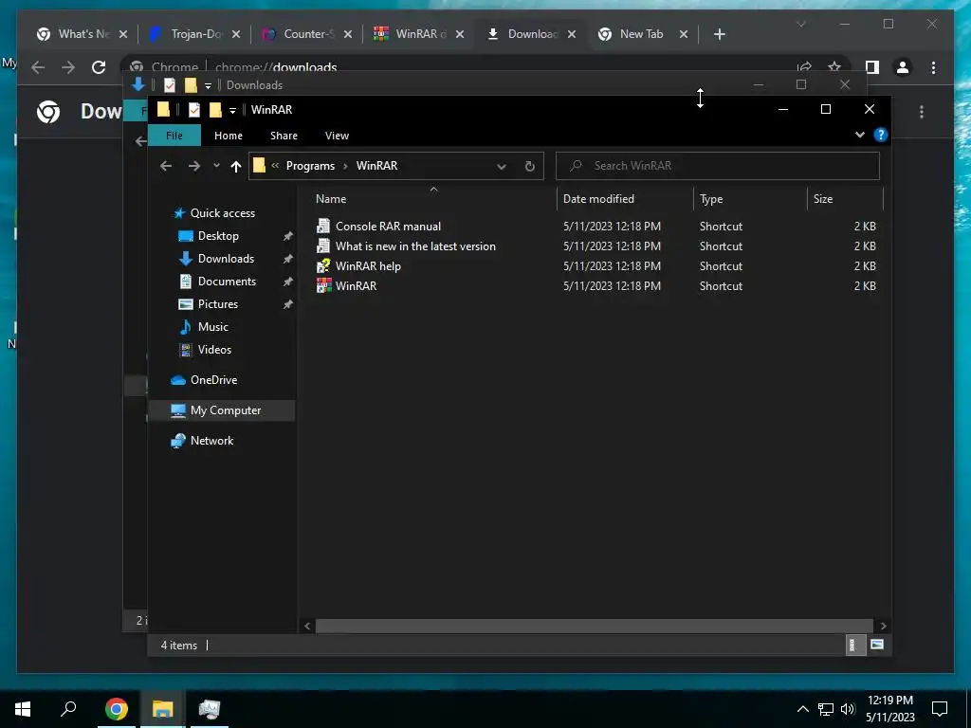Expand the Explorer ribbon chevron
This screenshot has width=971, height=728.
859,135
